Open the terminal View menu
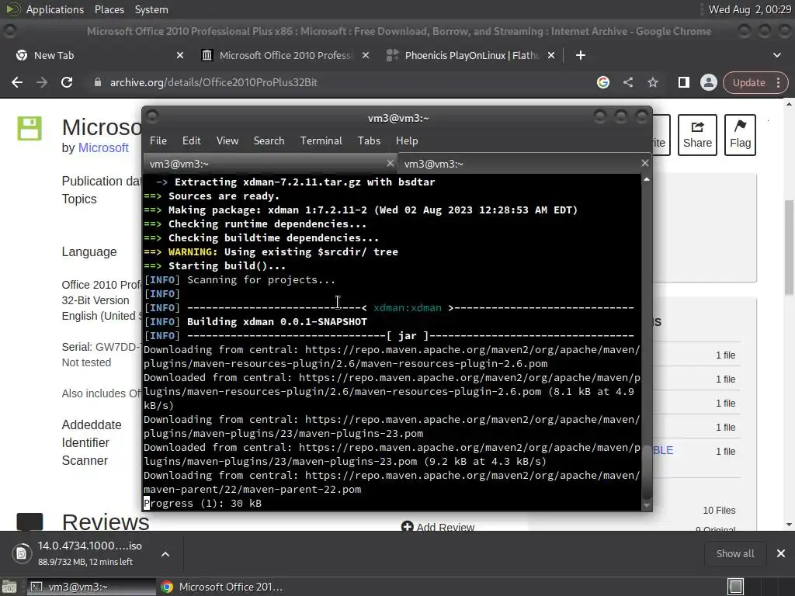This screenshot has width=795, height=596. click(227, 141)
